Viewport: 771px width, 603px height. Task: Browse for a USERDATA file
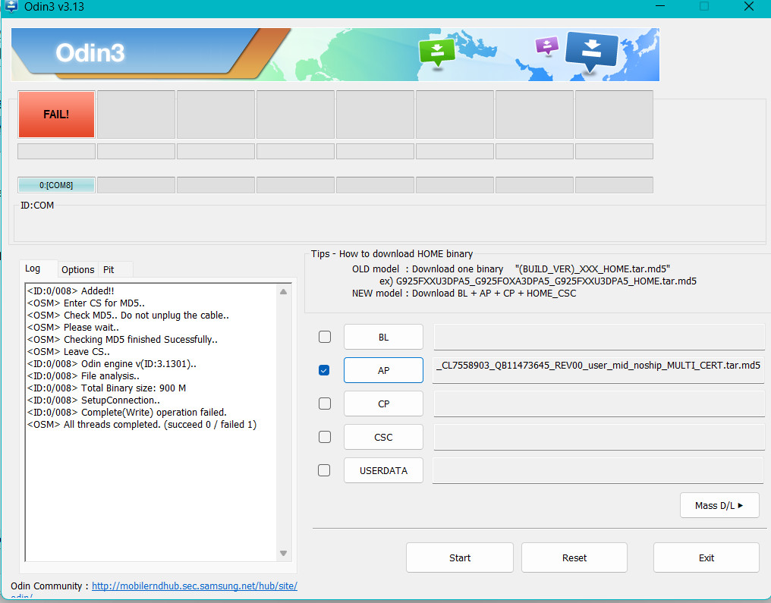[383, 470]
